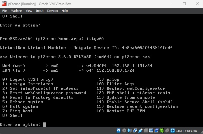Image resolution: width=203 pixels, height=134 pixels.
Task: Click the display settings status icon
Action: click(x=151, y=131)
